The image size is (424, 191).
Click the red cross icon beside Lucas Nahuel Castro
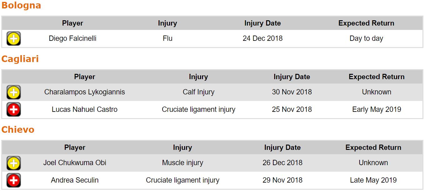[x=13, y=109]
